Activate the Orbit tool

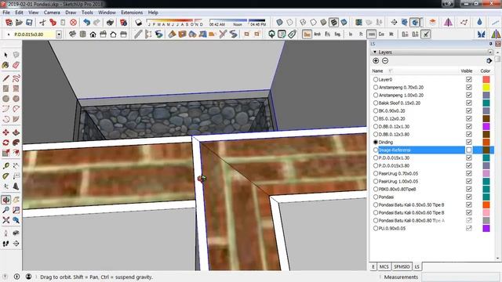point(5,200)
